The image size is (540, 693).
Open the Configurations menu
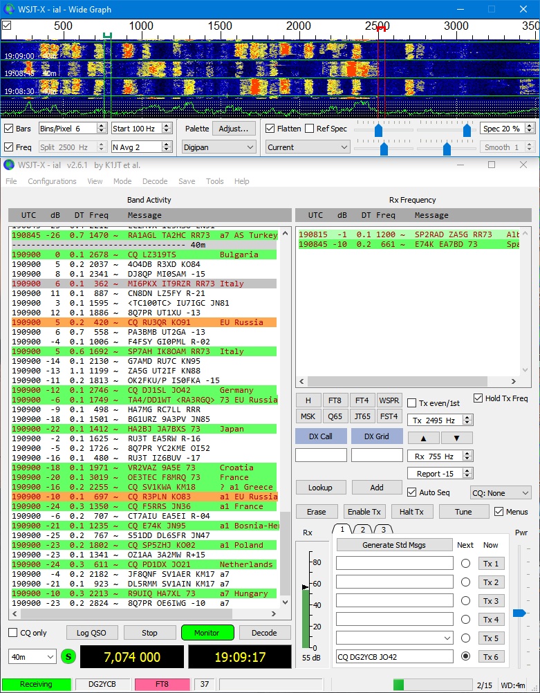coord(52,181)
